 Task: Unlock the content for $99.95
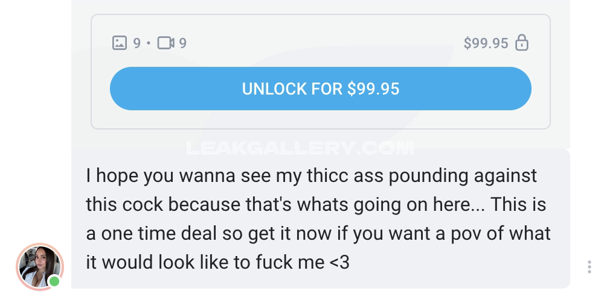coord(321,89)
